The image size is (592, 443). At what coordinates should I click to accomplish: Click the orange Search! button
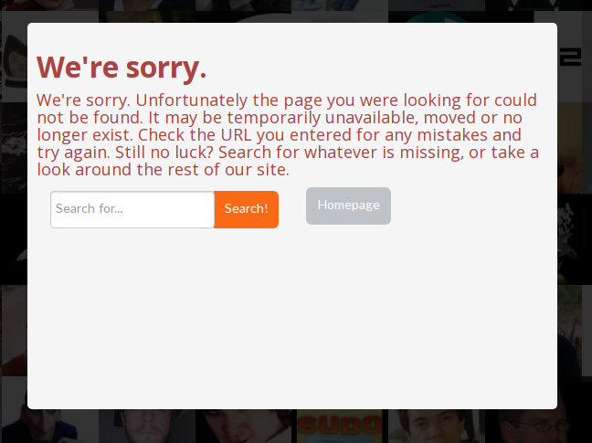[x=246, y=209]
